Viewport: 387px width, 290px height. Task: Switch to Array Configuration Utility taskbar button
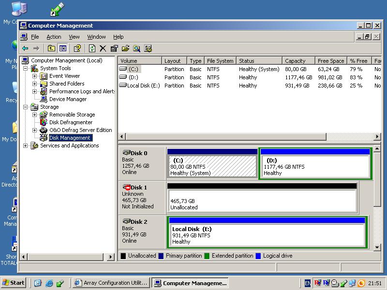[112, 283]
